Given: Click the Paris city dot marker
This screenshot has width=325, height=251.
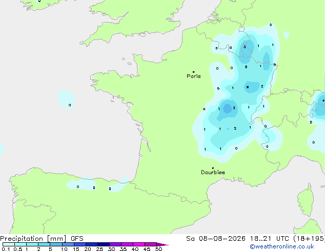Looking at the screenshot, I should tap(194, 72).
